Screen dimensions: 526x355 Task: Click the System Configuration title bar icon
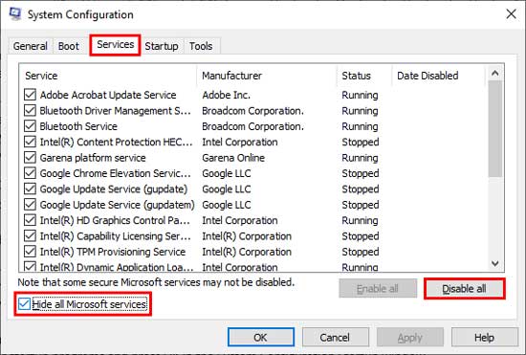pyautogui.click(x=15, y=14)
